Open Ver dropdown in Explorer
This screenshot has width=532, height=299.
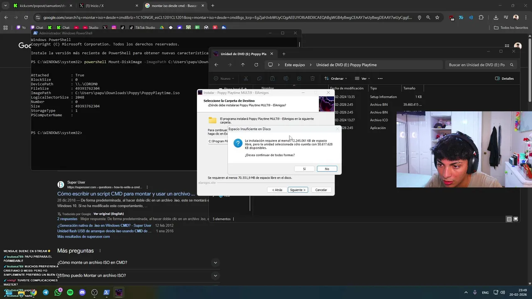363,78
